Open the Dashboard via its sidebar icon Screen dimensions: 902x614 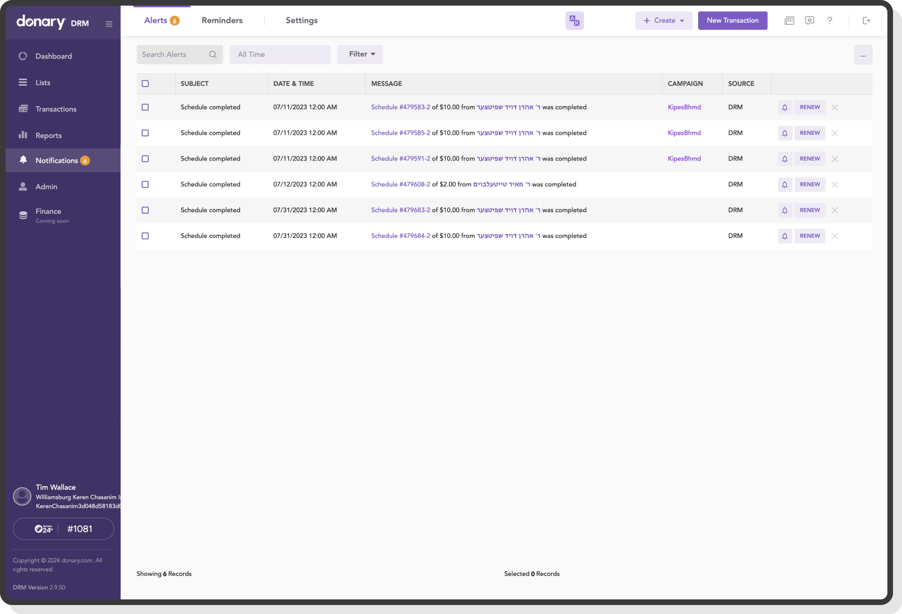[x=22, y=56]
